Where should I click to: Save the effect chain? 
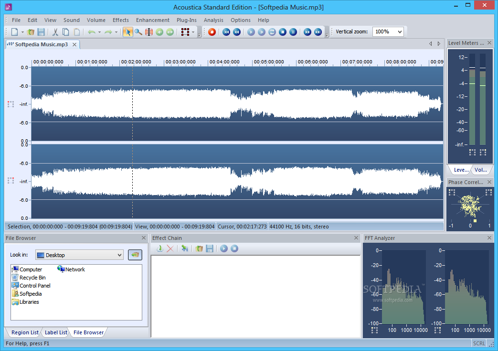click(x=210, y=248)
